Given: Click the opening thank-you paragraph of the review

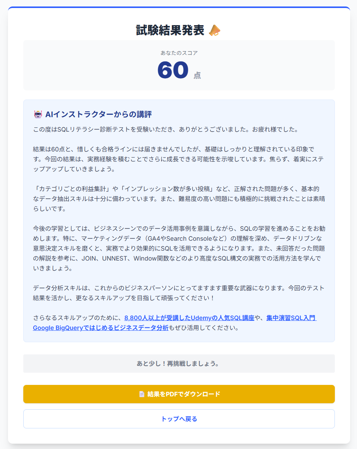Looking at the screenshot, I should click(166, 129).
